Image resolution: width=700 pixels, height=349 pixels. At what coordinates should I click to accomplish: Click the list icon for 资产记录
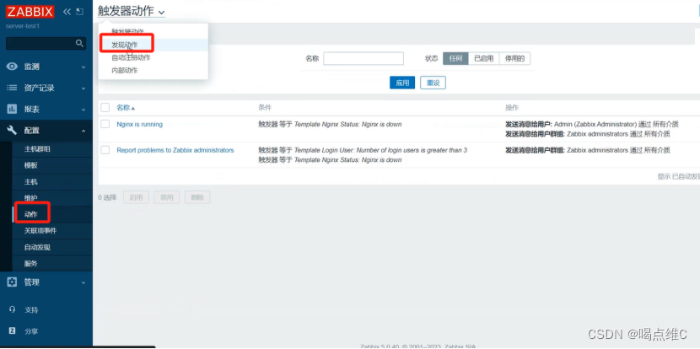coord(12,88)
